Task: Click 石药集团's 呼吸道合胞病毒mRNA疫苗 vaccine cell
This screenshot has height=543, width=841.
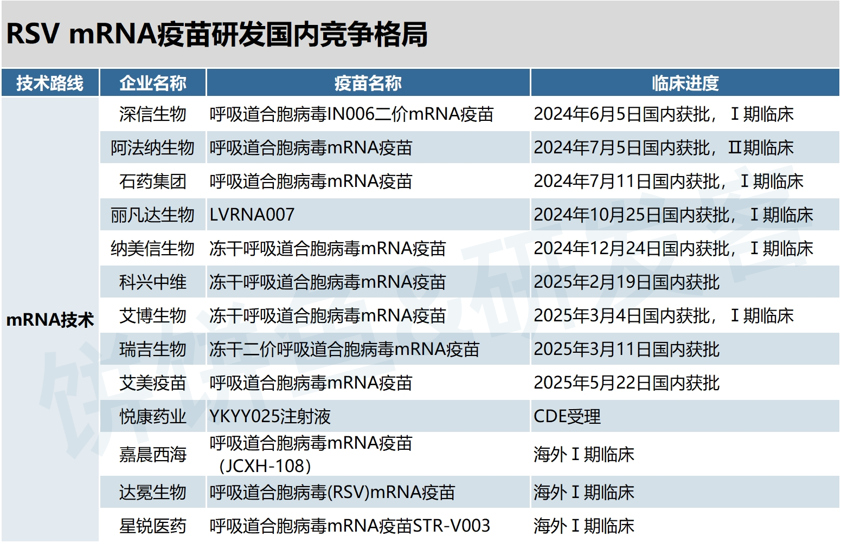Action: point(368,181)
